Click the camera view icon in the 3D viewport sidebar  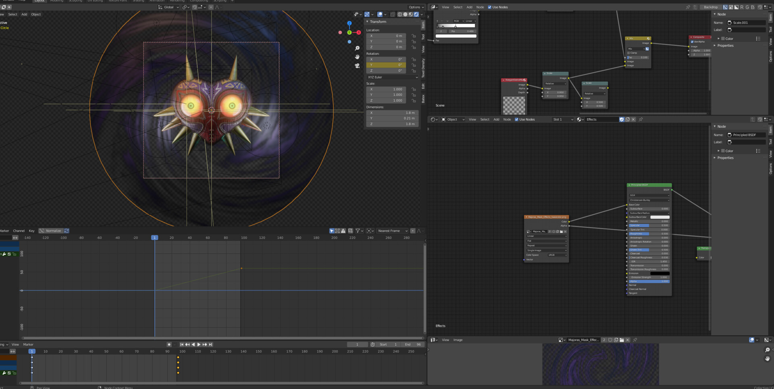coord(357,65)
